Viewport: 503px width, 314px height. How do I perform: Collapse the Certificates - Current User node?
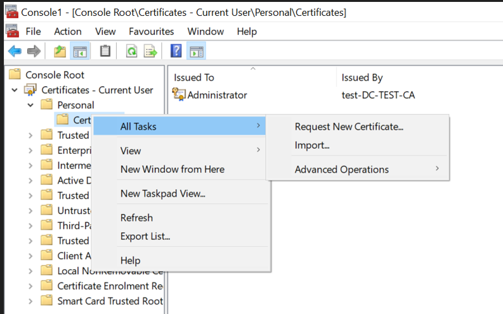15,90
